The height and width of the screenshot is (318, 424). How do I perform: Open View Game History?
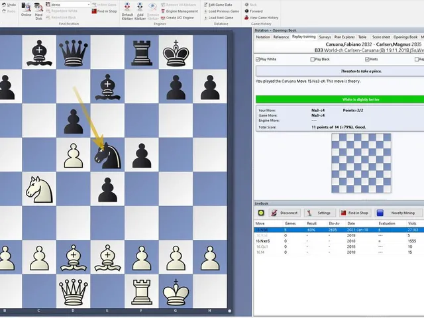coord(261,18)
